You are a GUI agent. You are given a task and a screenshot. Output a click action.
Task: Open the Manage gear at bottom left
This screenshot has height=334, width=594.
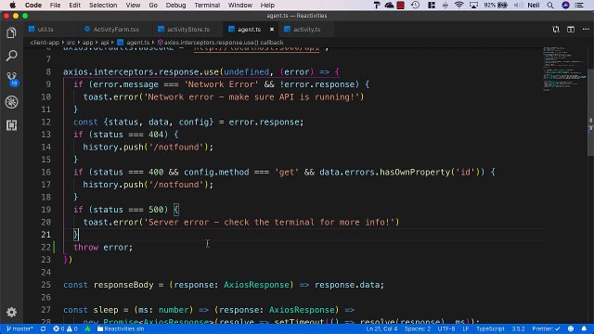pos(11,312)
